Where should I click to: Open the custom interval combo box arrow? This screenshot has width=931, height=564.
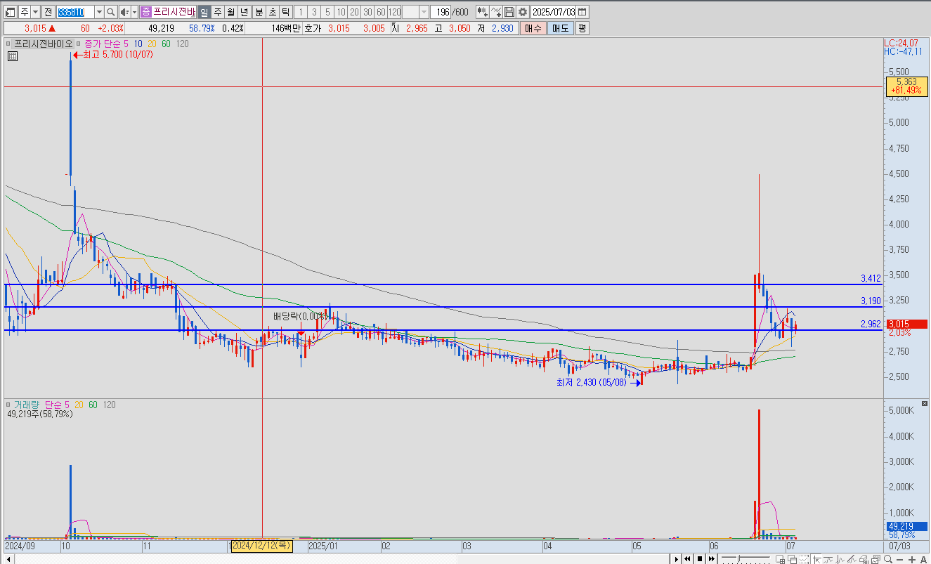pos(425,12)
